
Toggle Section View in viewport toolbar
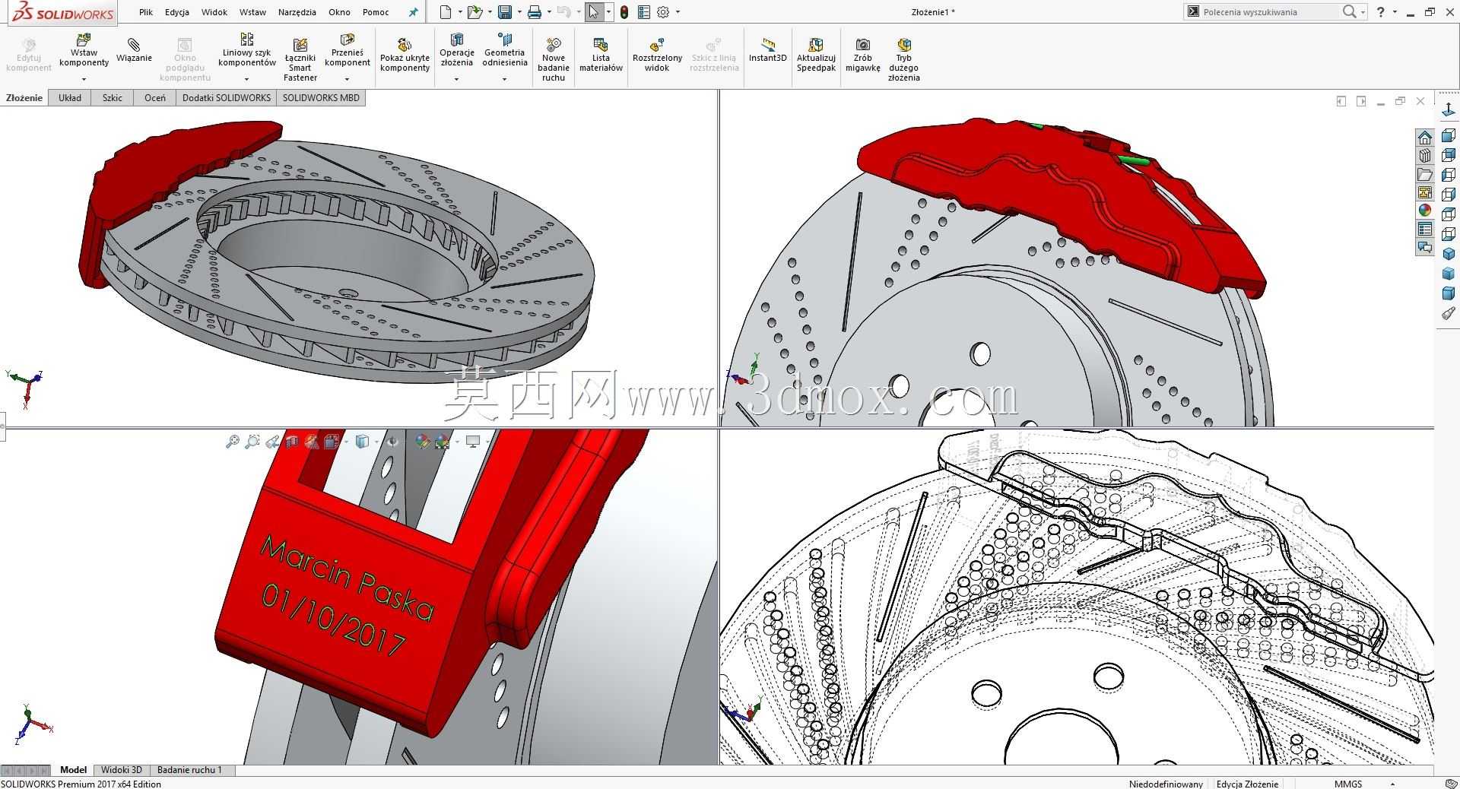click(292, 441)
